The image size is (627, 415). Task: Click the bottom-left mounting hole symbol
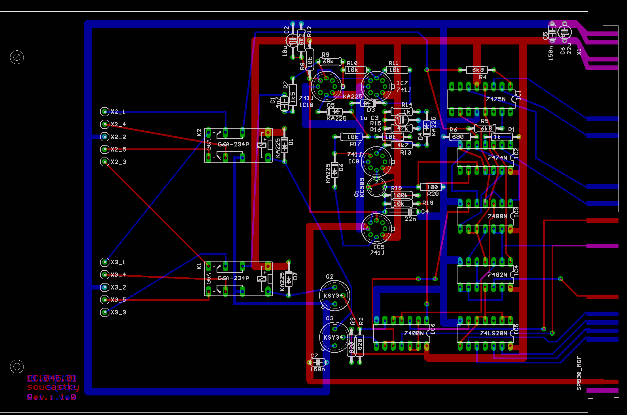point(17,367)
